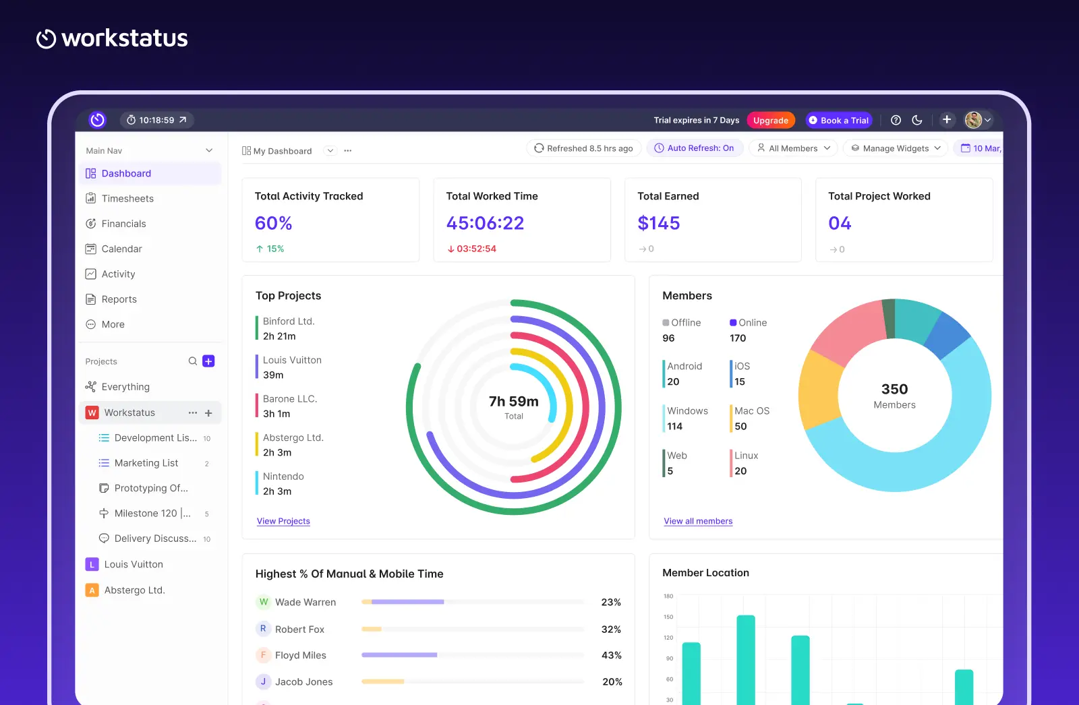Viewport: 1079px width, 705px height.
Task: Expand My Dashboard dropdown chevron
Action: pos(330,150)
